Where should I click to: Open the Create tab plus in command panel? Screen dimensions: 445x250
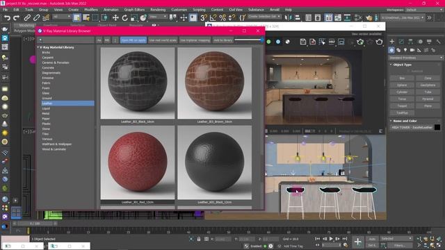pos(392,42)
